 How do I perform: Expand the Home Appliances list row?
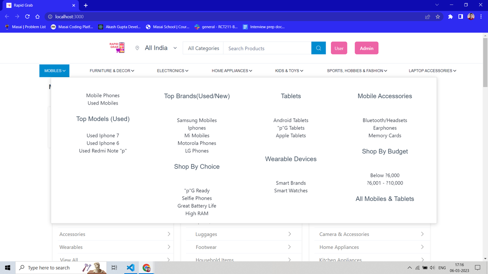pyautogui.click(x=372, y=247)
